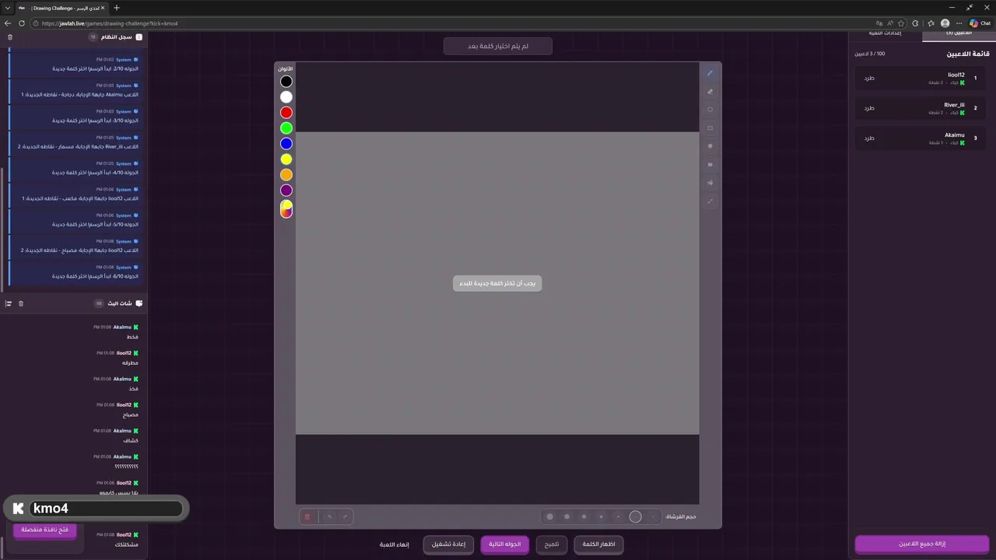Screen dimensions: 996x560
Task: Pick the red color swatch
Action: (x=286, y=113)
